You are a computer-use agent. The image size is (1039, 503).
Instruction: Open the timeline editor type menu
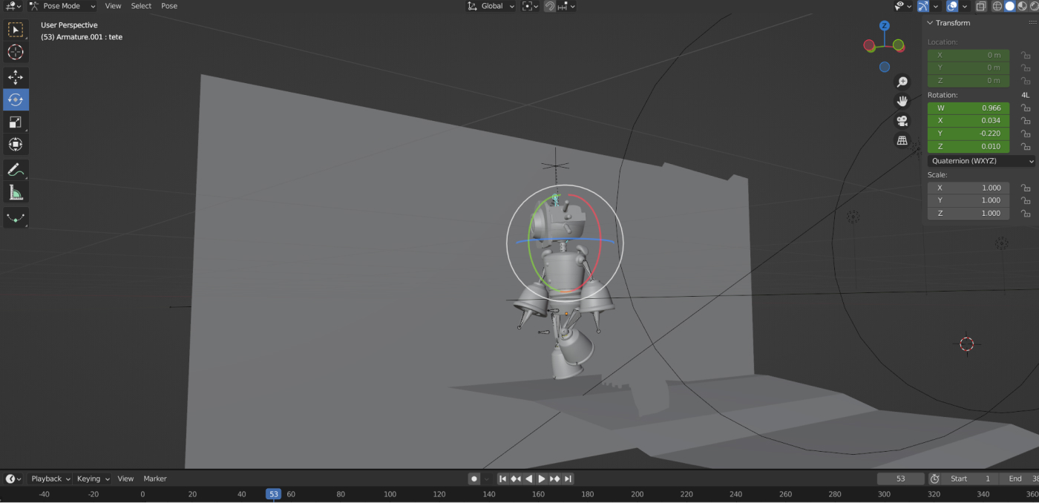tap(14, 479)
